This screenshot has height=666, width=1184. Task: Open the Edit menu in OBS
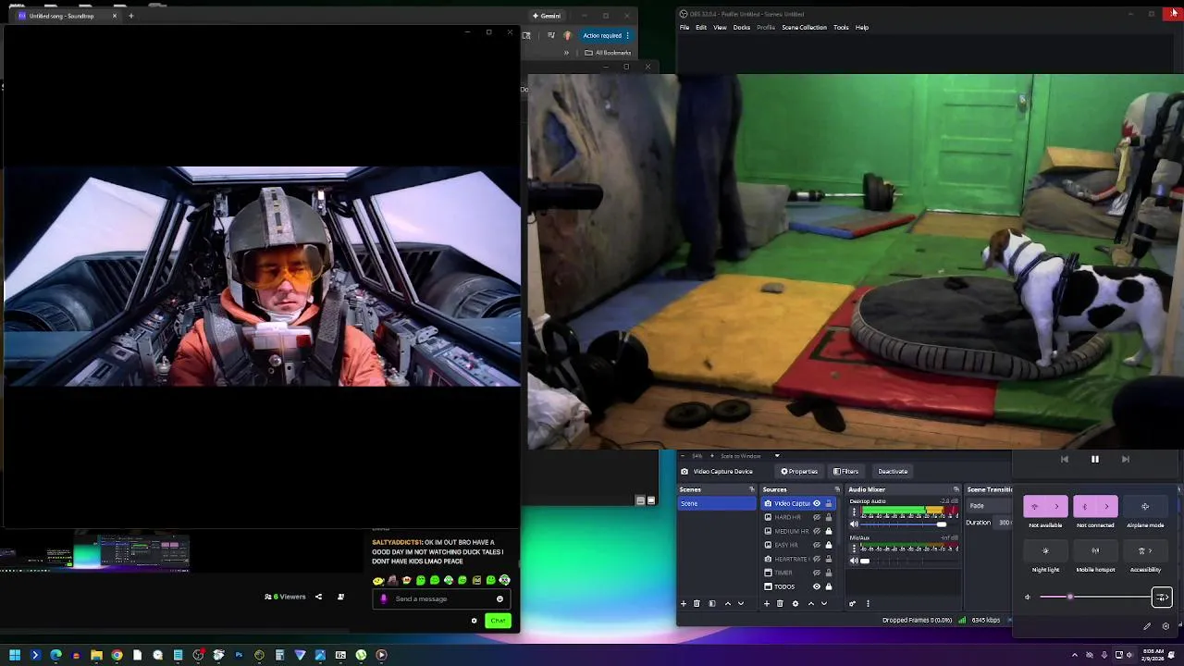pos(701,27)
